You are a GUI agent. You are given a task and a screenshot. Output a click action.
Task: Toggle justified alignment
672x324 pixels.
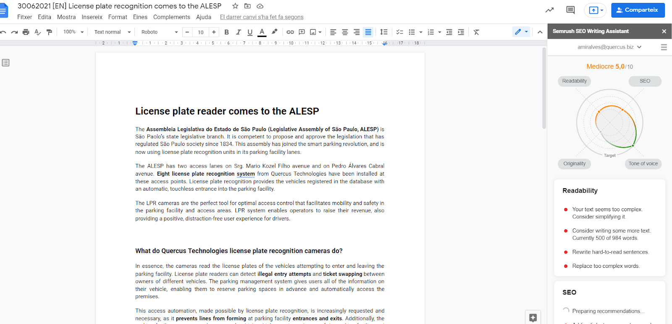pos(368,32)
